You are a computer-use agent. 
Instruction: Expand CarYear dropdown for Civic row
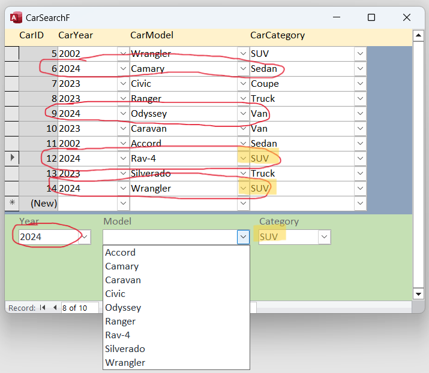click(x=124, y=84)
